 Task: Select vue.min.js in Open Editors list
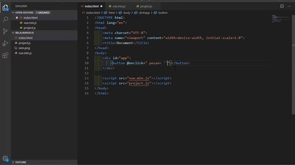tap(30, 22)
